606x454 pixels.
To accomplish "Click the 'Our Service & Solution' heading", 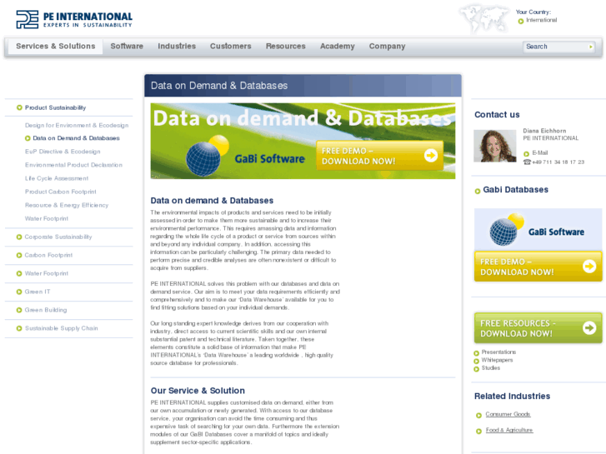I will click(x=198, y=391).
